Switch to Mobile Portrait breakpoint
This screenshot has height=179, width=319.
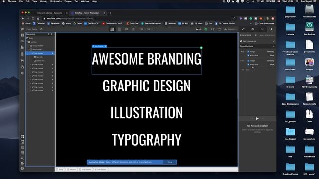pos(133,29)
